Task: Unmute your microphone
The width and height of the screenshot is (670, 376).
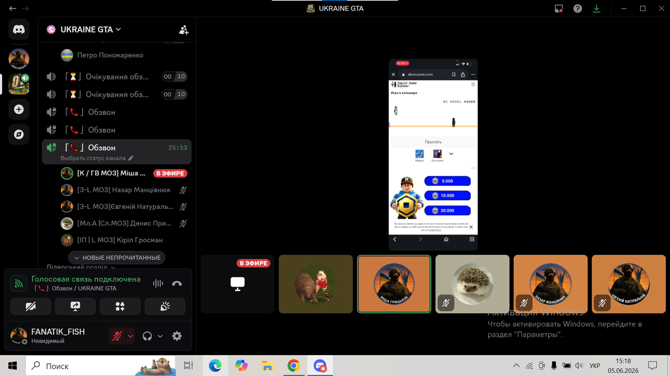Action: coord(117,336)
